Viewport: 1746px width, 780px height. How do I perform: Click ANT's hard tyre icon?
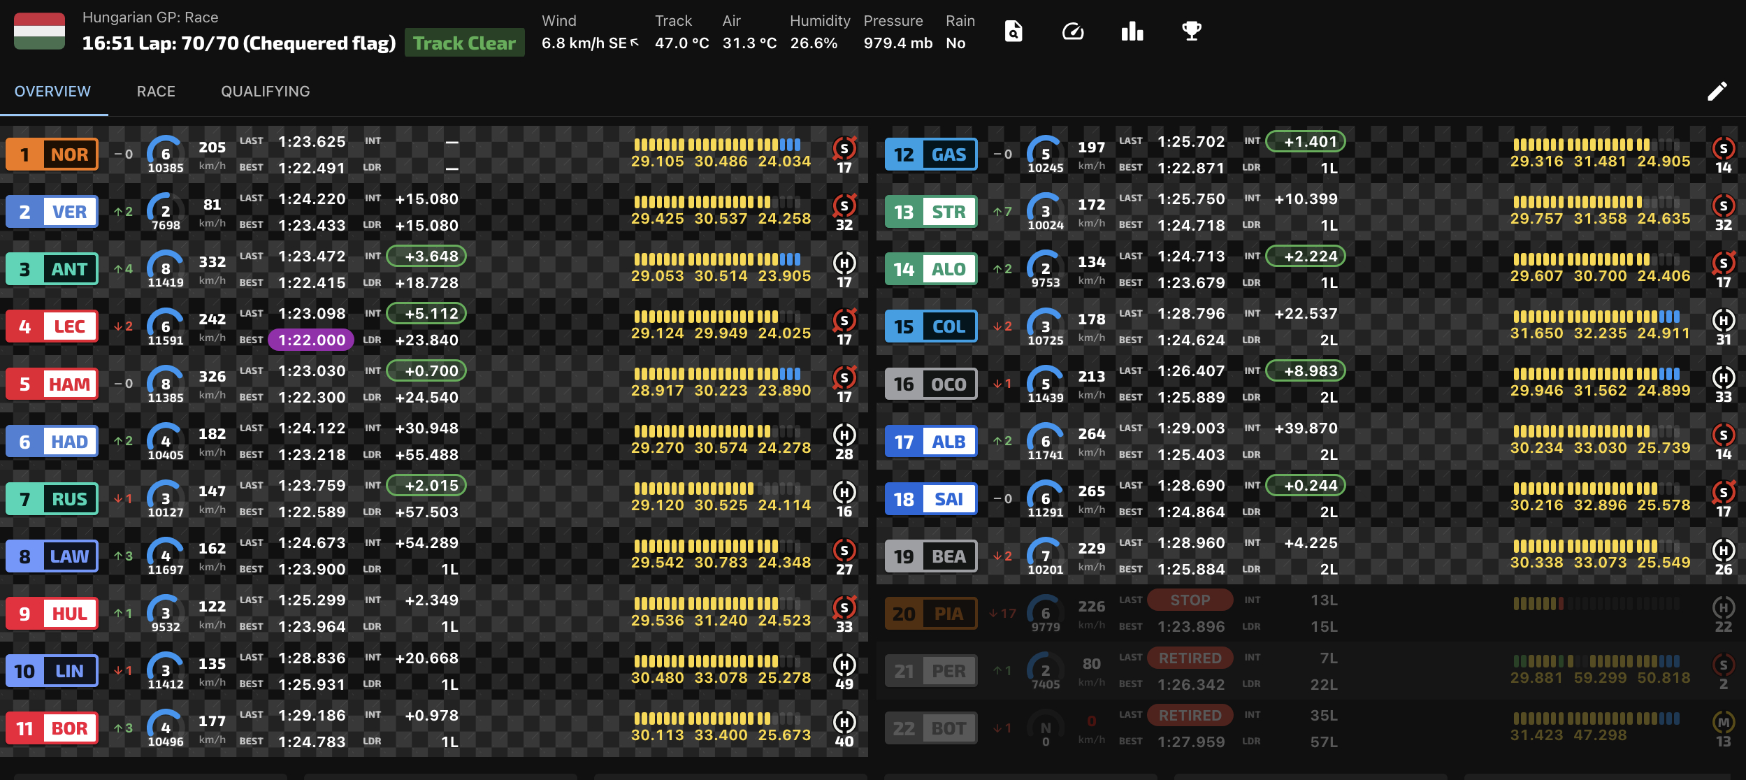844,263
